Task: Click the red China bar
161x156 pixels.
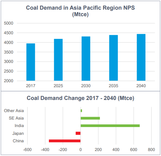Action: pyautogui.click(x=65, y=141)
